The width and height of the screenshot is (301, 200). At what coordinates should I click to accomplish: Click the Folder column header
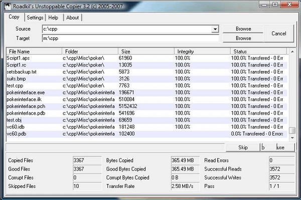pos(90,51)
